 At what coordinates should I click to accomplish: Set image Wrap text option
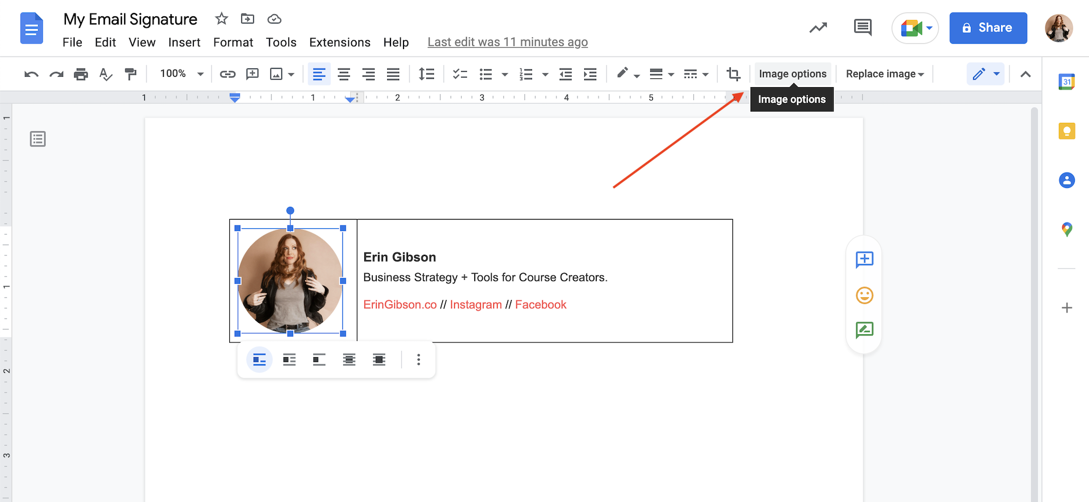290,360
